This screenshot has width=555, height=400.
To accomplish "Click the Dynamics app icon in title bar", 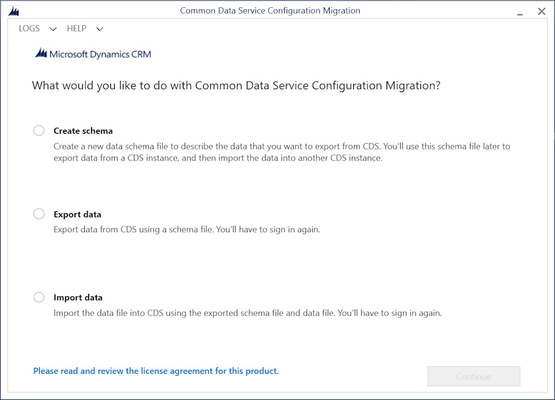I will (x=14, y=11).
